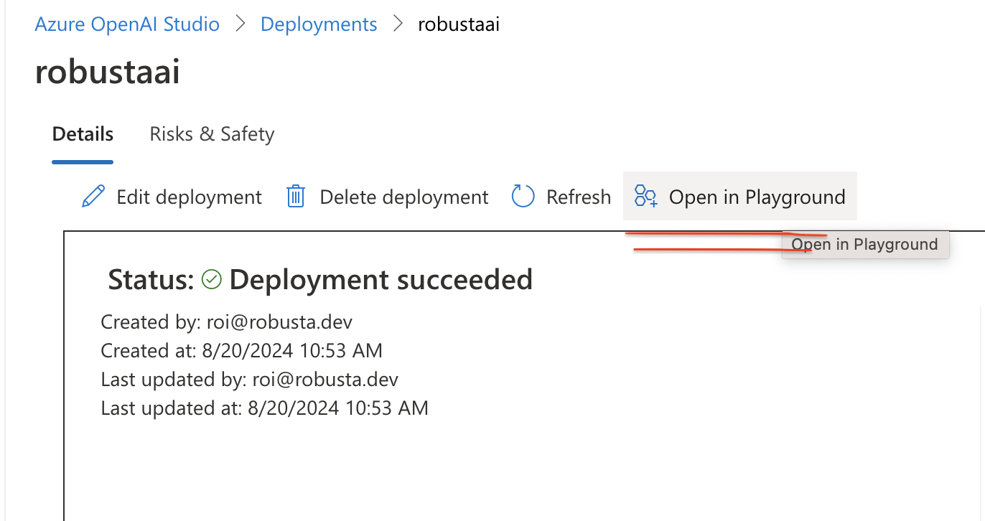Navigate to Deployments breadcrumb link
Image resolution: width=985 pixels, height=521 pixels.
[x=318, y=24]
